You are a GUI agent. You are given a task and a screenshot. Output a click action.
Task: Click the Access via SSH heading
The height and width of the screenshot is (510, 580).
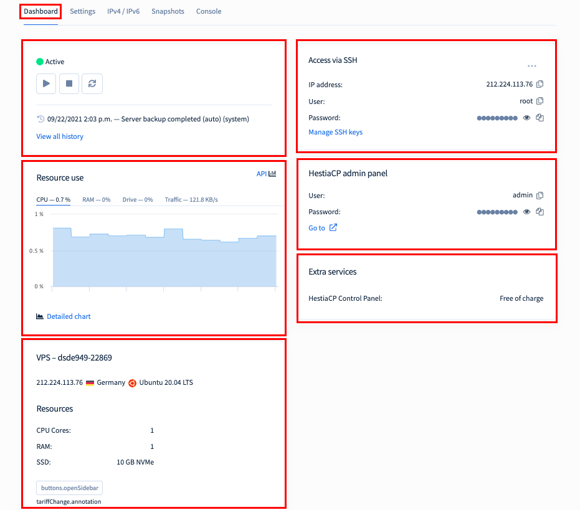point(333,60)
